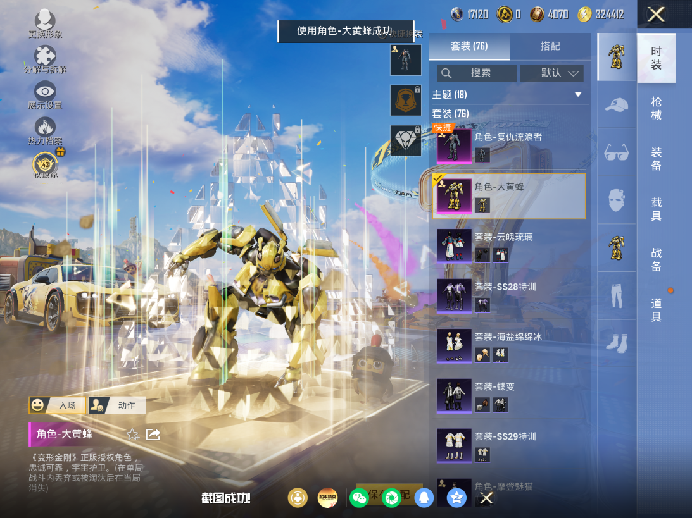
Task: Switch to the 搭配 tab
Action: pos(550,46)
